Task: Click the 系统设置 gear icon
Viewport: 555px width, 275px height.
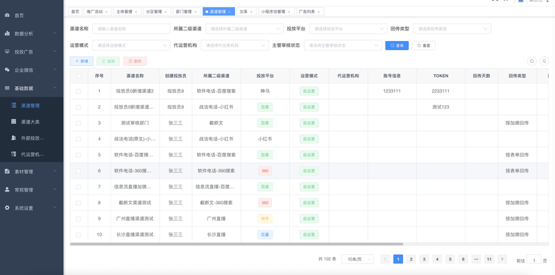Action: [x=7, y=208]
